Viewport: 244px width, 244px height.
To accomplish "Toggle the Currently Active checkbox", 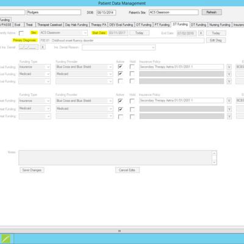I will [x=21, y=33].
